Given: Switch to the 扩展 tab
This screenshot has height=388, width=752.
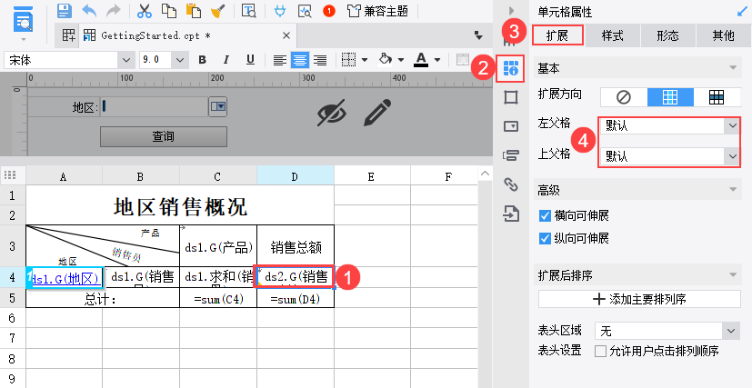Looking at the screenshot, I should pos(557,35).
